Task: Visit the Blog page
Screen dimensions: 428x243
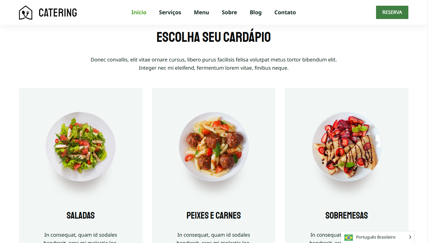Action: (256, 12)
